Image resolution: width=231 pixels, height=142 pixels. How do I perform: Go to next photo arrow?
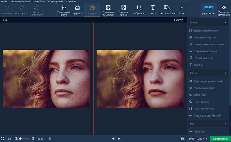[119, 139]
